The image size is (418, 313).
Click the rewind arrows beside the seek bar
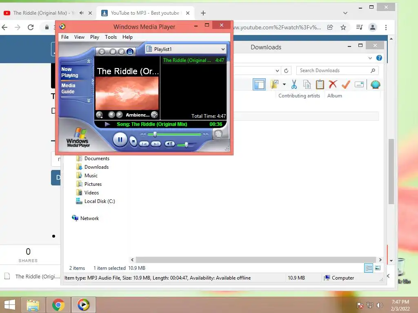point(143,134)
